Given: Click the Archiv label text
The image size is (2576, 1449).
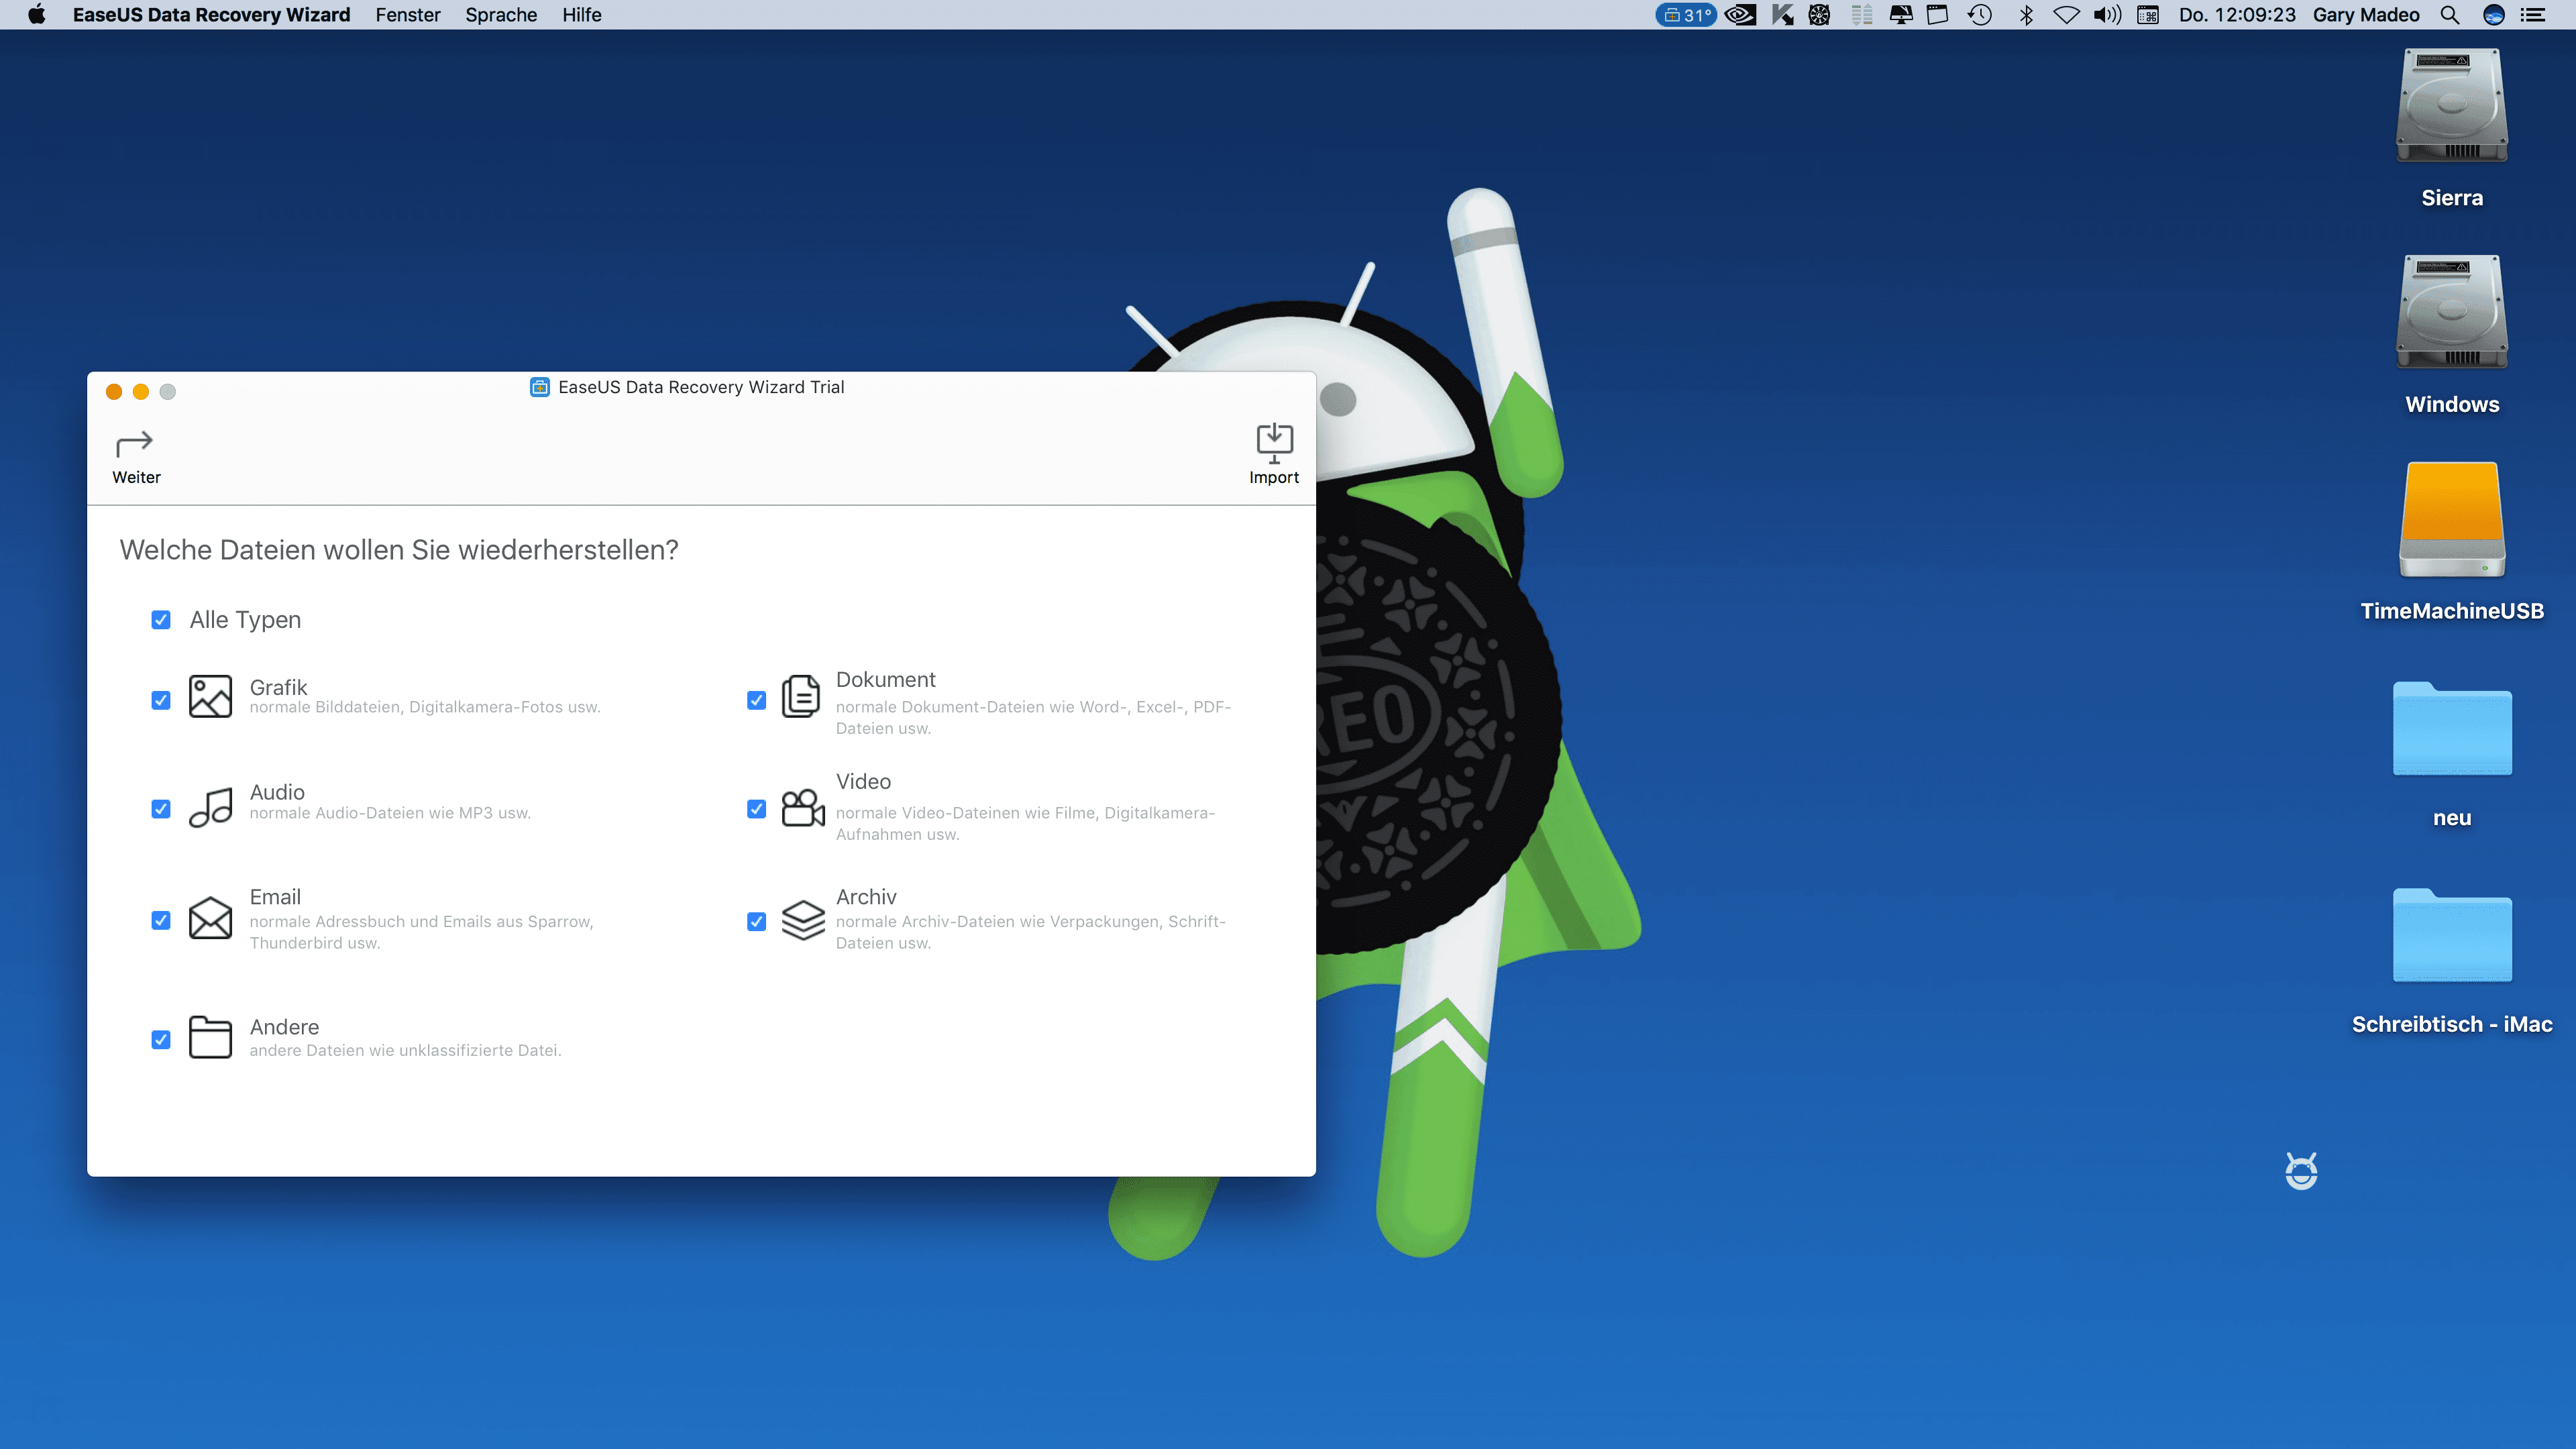Looking at the screenshot, I should tap(866, 897).
